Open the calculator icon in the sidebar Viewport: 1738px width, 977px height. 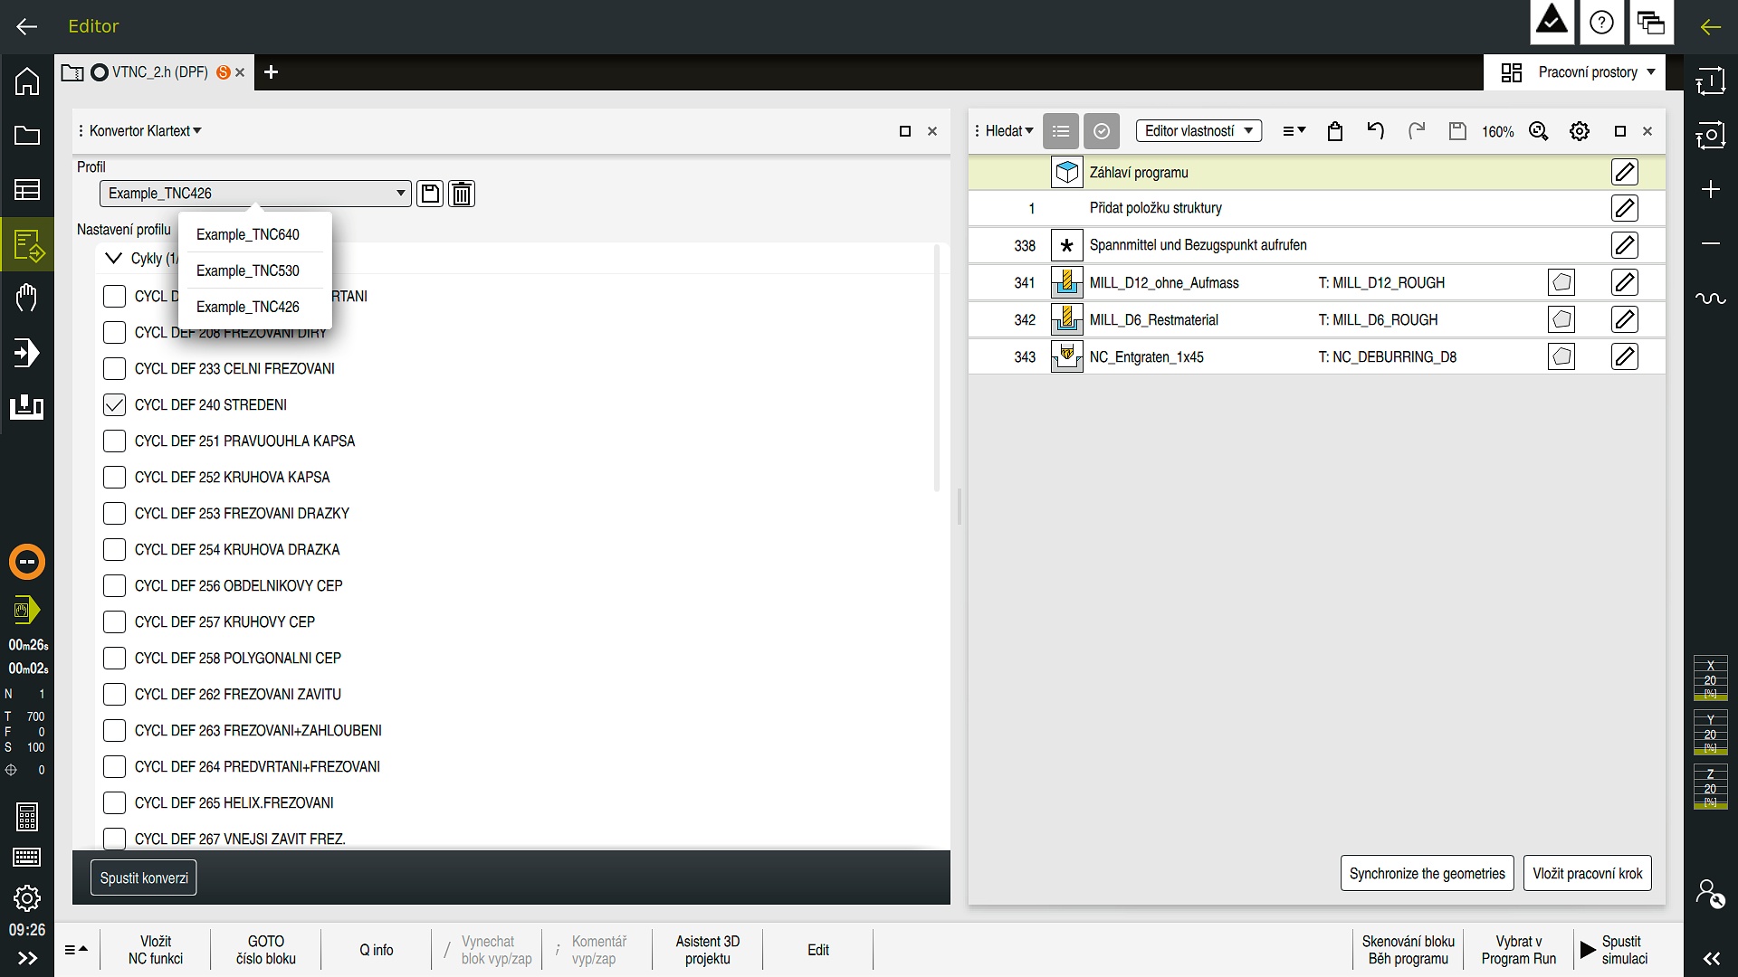point(27,817)
